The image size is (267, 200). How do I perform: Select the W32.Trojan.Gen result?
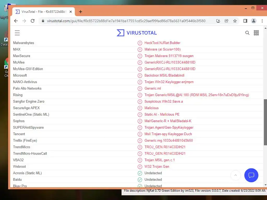[157, 166]
